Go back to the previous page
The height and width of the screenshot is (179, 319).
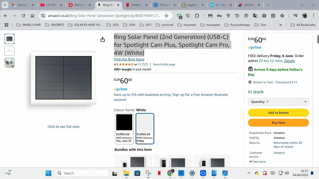click(x=6, y=16)
